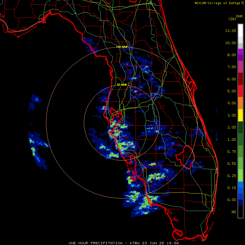Click the ONE HOUR PRECIPITATION title text
The width and height of the screenshot is (245, 245).
[96, 243]
